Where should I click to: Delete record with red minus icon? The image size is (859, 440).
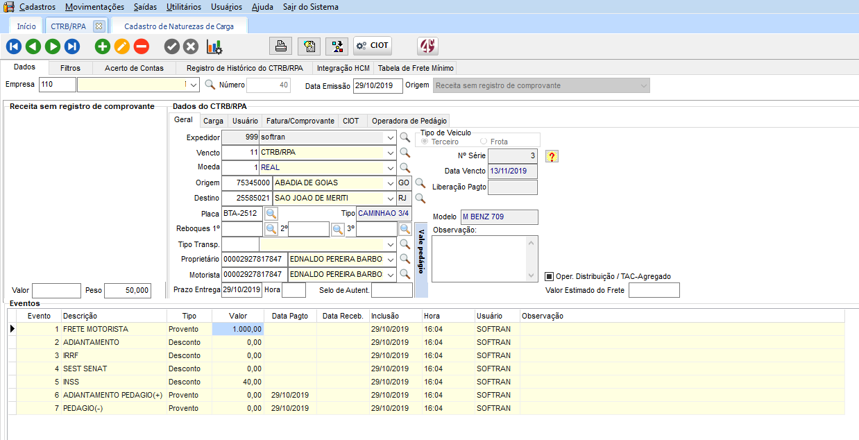(x=142, y=46)
